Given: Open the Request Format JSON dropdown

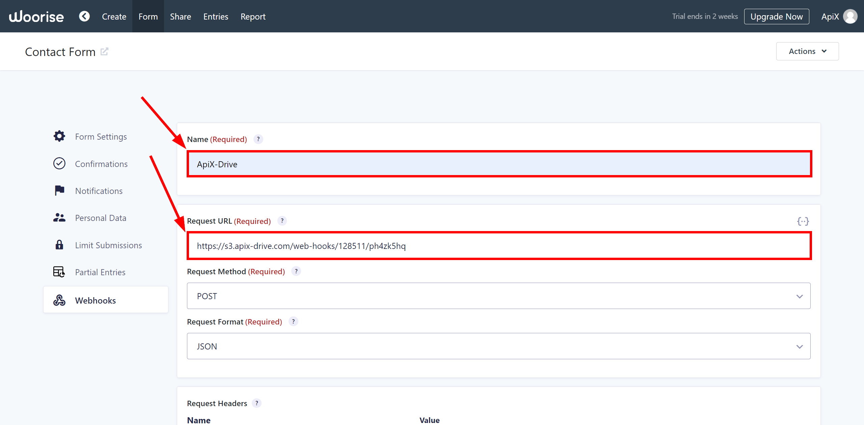Looking at the screenshot, I should click(x=498, y=346).
